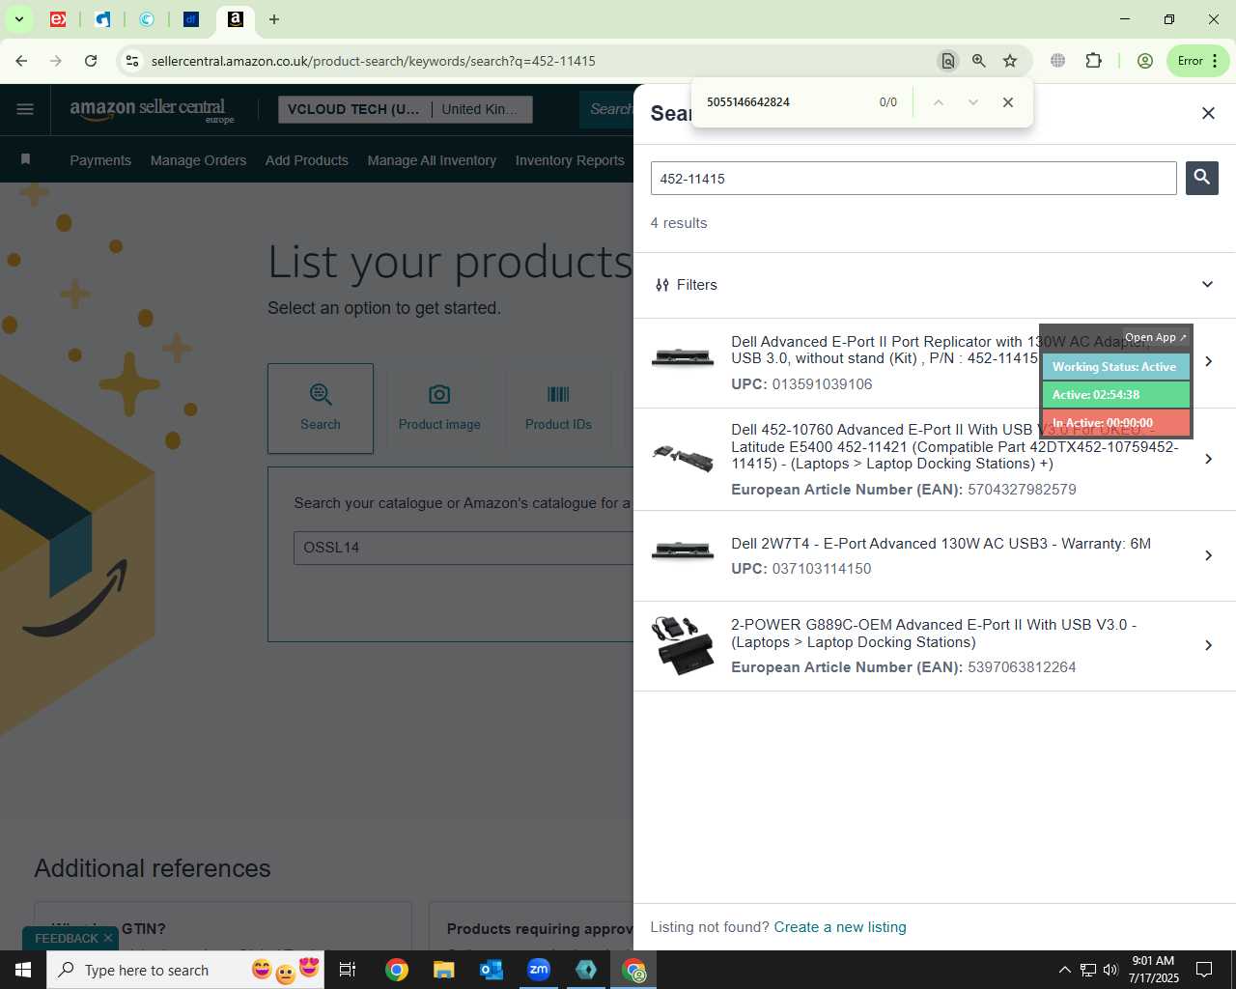Click the Windows taskbar search box
Screen dimensions: 1236x989
coord(185,970)
